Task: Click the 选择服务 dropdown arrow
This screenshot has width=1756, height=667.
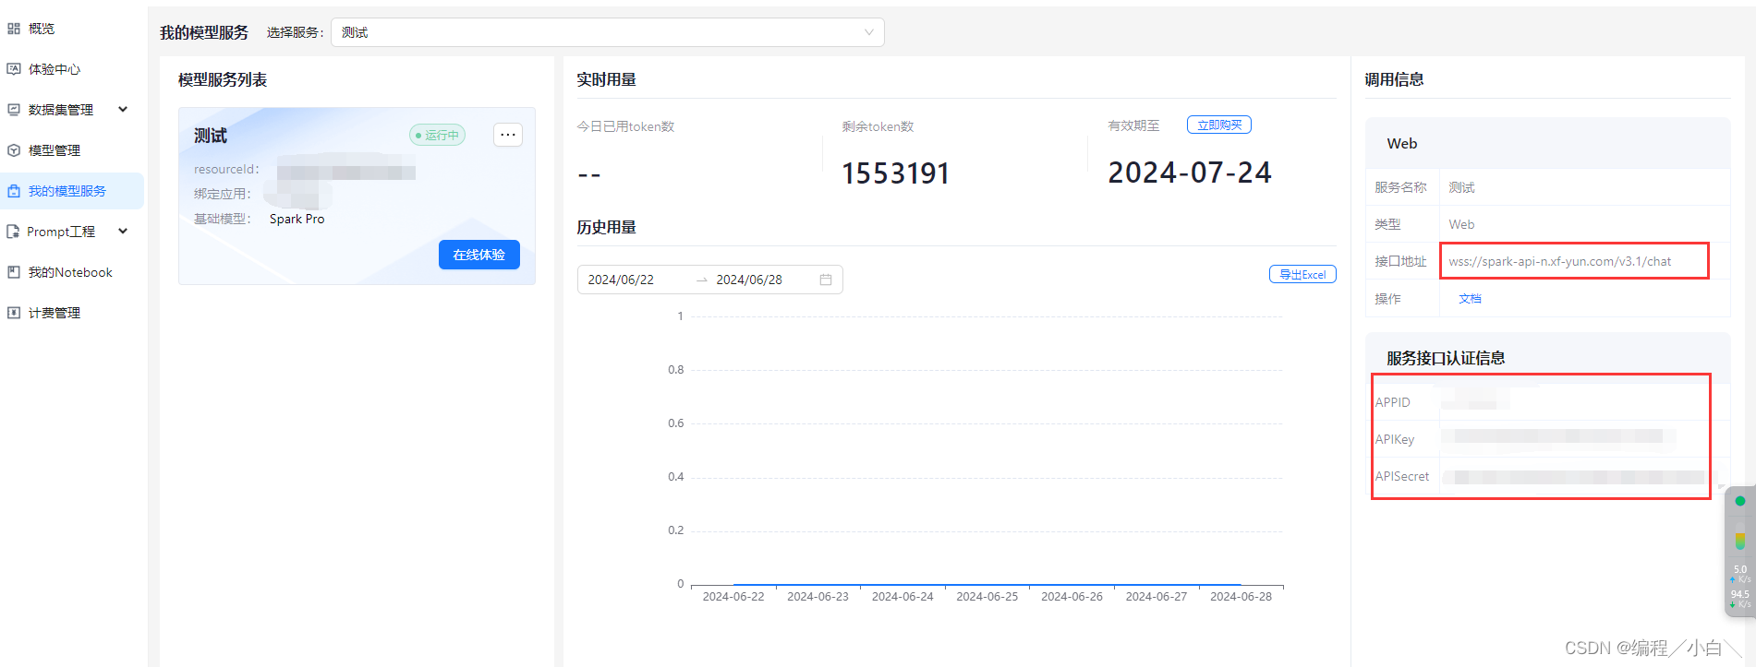Action: coord(868,32)
